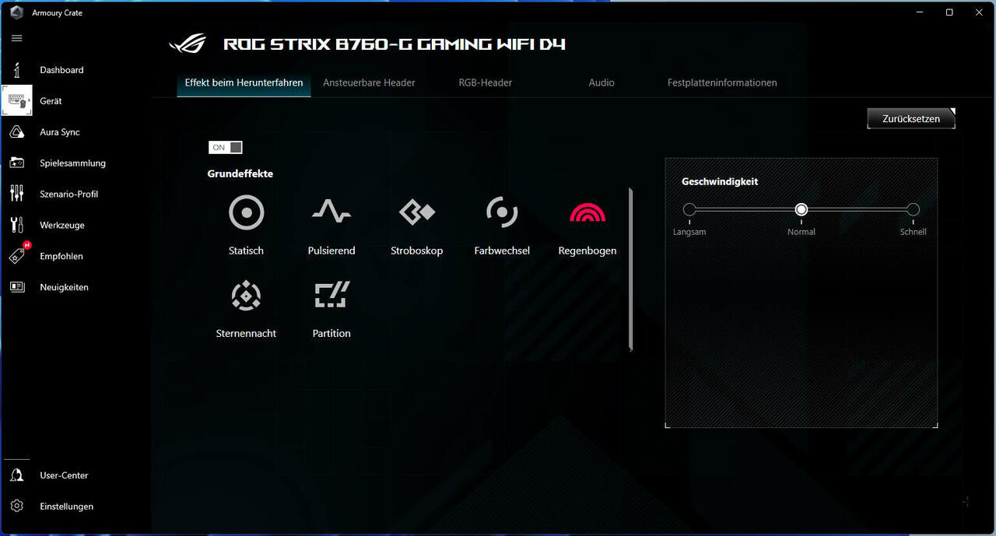Select the Statisch lighting effect icon
The image size is (996, 536).
(246, 212)
